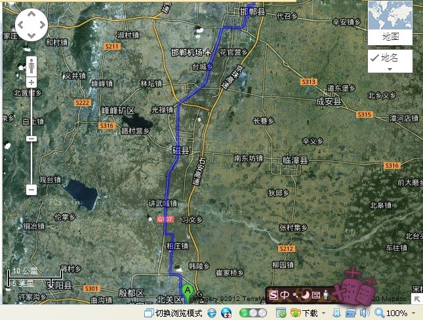Viewport: 423px width, 320px height.
Task: Click the green A marker
Action: 188,292
